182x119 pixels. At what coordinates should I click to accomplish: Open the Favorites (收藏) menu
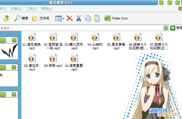tap(16, 9)
